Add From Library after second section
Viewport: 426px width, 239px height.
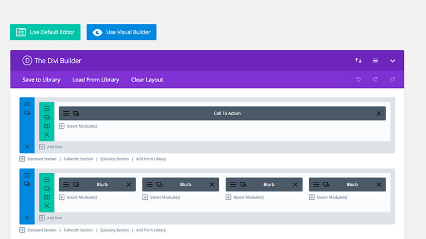151,230
